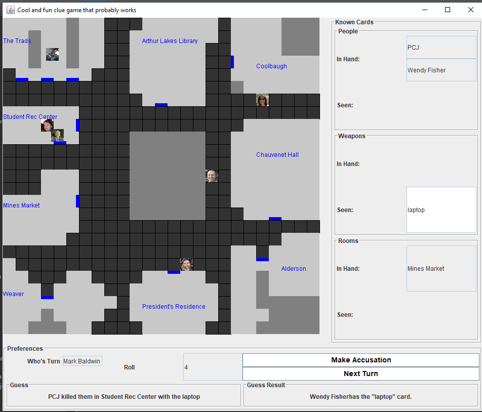This screenshot has width=482, height=412.
Task: Select the Wendy Fisher card in People hand
Action: [x=441, y=70]
